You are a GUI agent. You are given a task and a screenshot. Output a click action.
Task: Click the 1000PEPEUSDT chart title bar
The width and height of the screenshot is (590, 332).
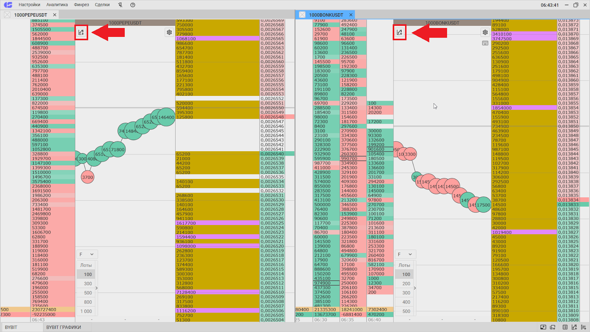pos(125,23)
